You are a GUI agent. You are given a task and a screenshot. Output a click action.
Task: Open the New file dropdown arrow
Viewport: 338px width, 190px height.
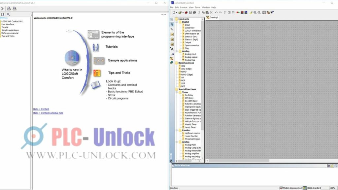click(177, 13)
